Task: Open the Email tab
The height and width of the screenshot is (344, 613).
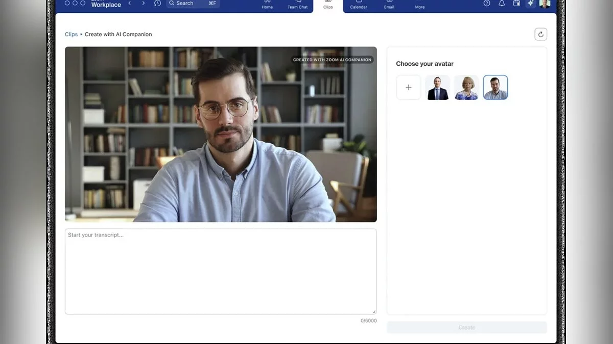Action: 389,5
